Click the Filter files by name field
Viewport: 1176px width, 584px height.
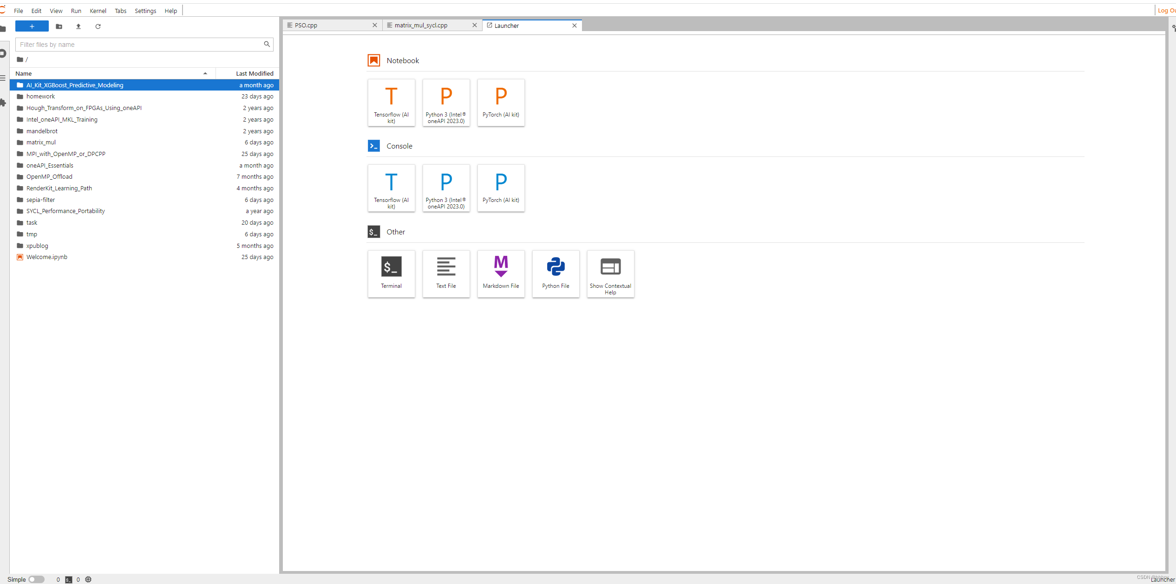click(139, 45)
